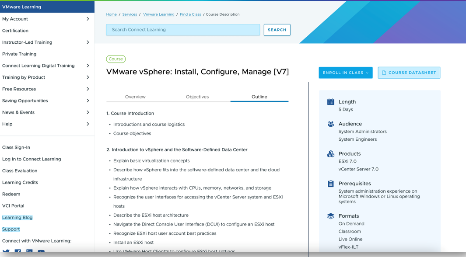Click 'On Demand' format entry
Image resolution: width=466 pixels, height=257 pixels.
(351, 224)
